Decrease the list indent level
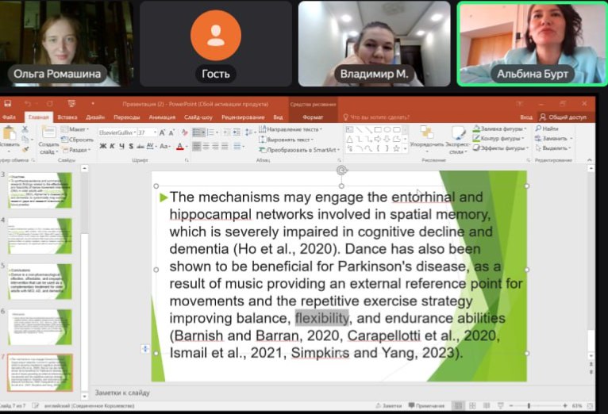 coord(227,132)
